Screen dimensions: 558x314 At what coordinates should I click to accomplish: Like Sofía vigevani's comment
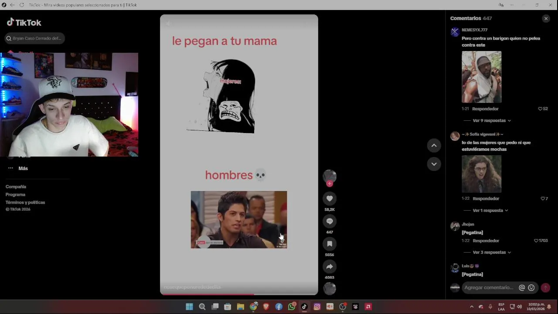(543, 198)
